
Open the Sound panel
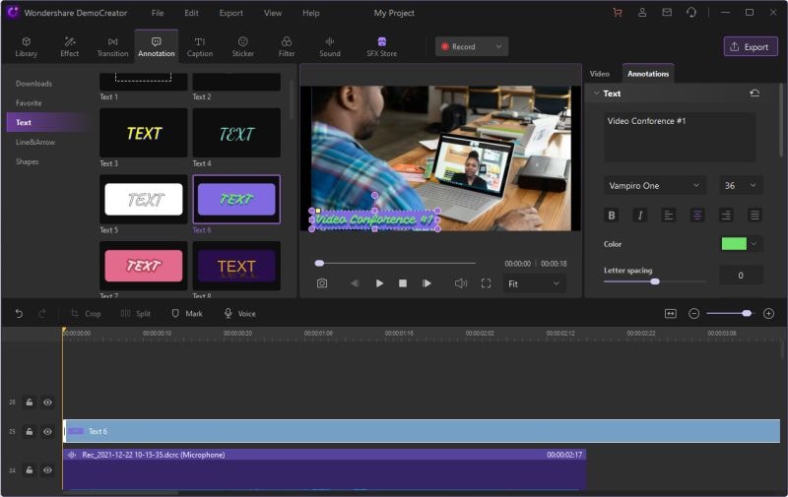(330, 46)
